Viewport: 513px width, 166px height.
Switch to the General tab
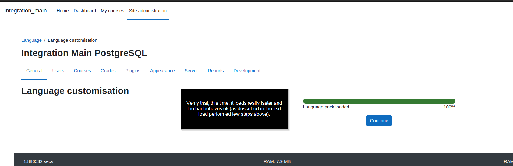point(34,71)
